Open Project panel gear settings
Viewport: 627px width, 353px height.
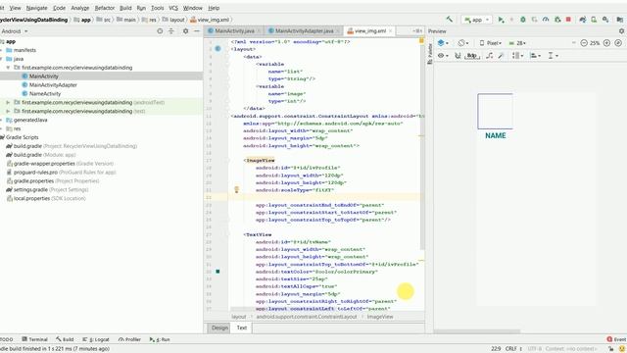185,30
